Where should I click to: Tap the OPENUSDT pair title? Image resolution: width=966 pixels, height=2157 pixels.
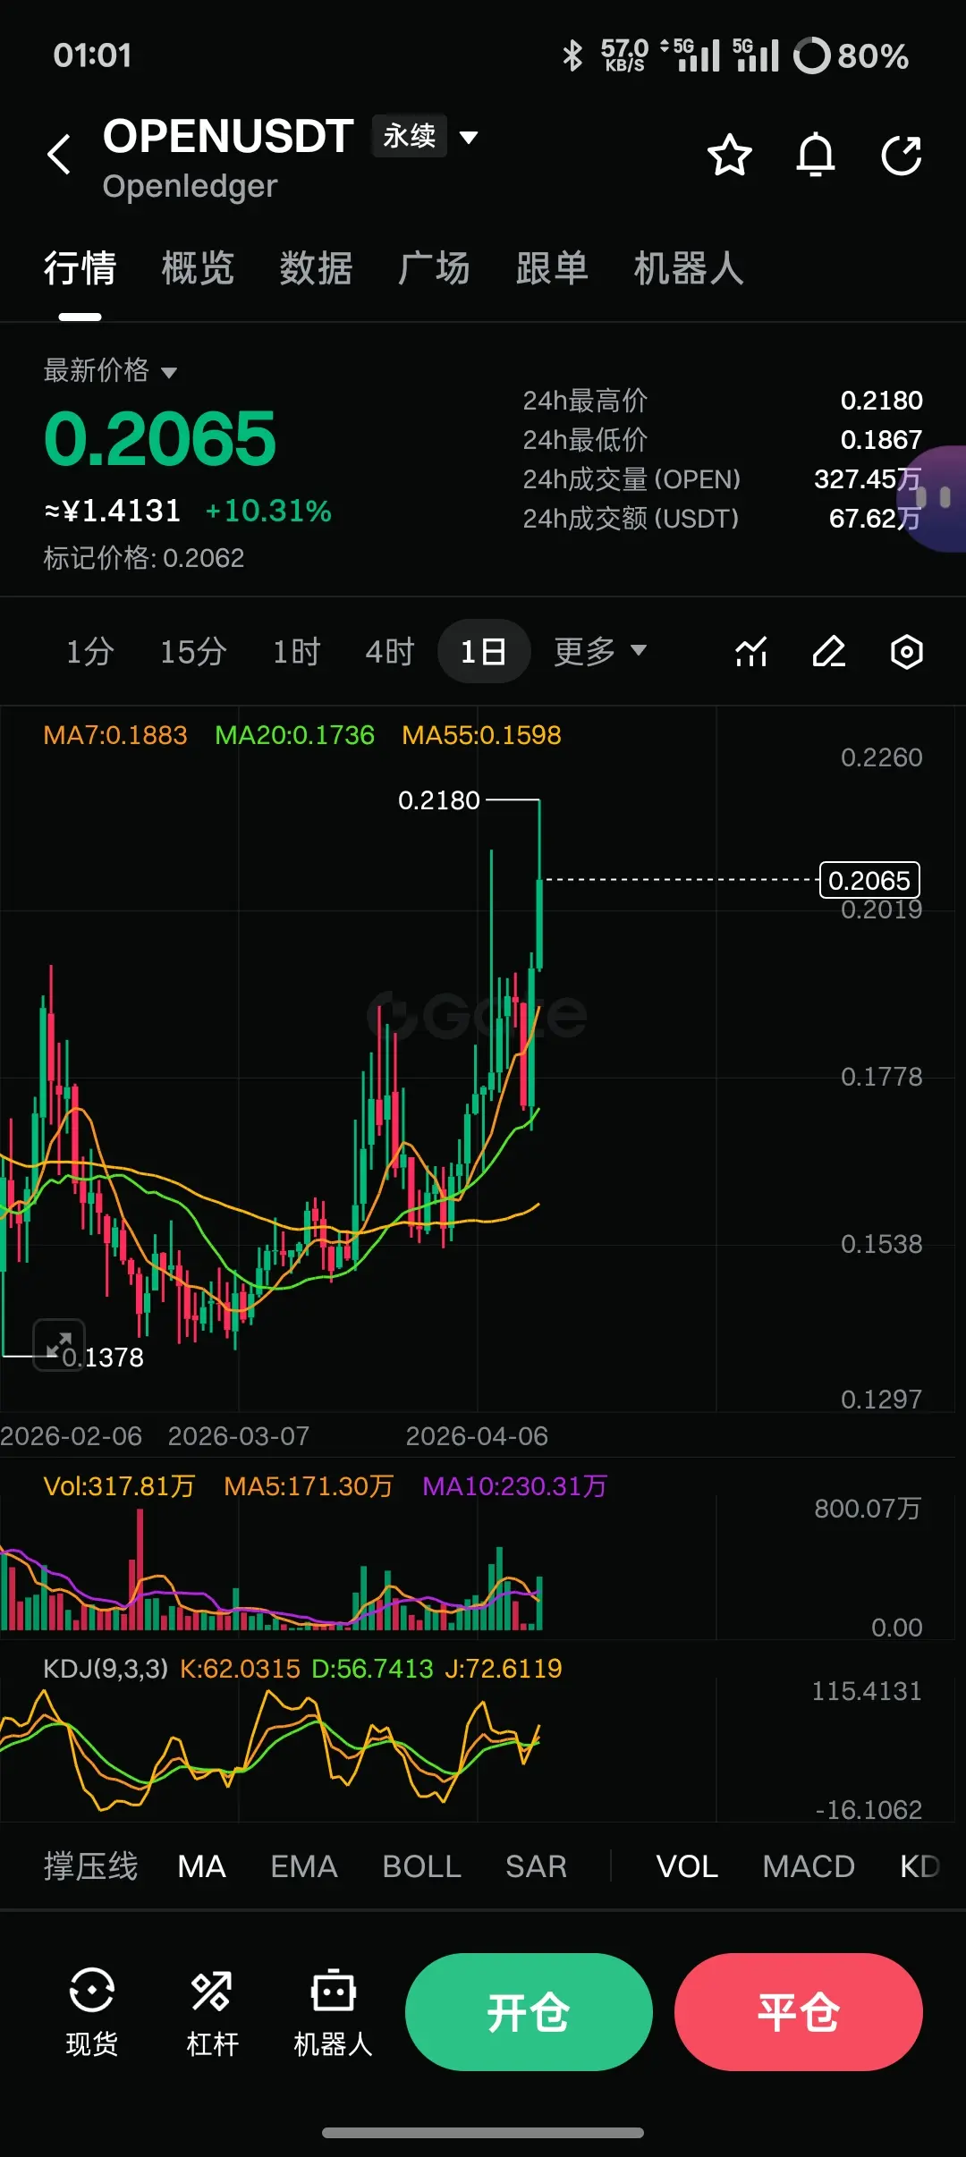tap(228, 136)
